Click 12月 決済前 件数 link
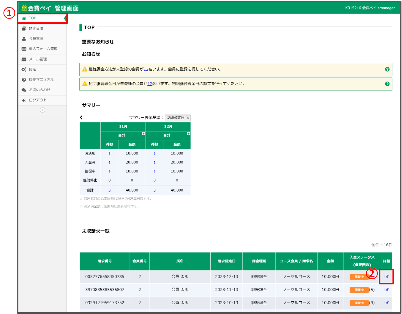 pos(155,153)
